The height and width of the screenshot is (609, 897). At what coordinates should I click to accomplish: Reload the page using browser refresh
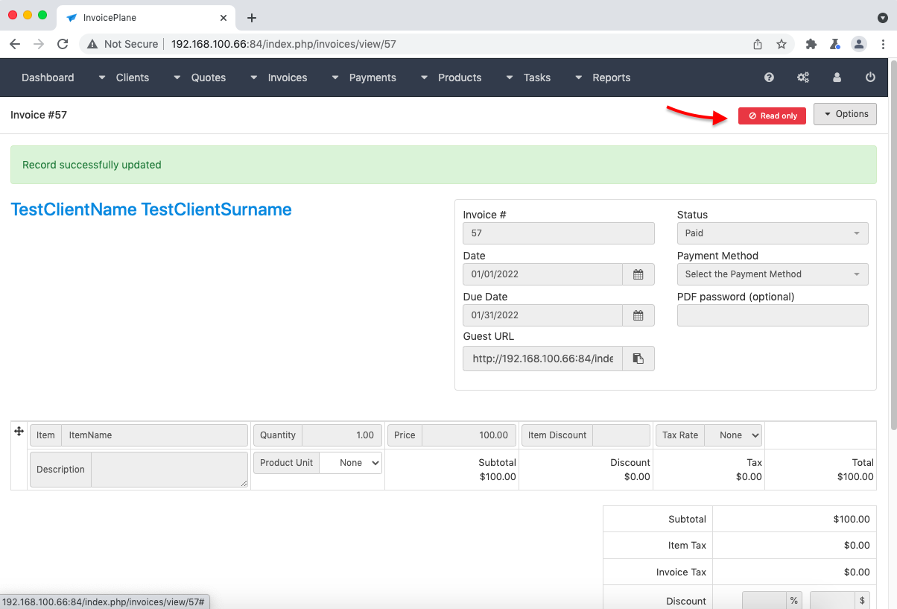click(63, 44)
